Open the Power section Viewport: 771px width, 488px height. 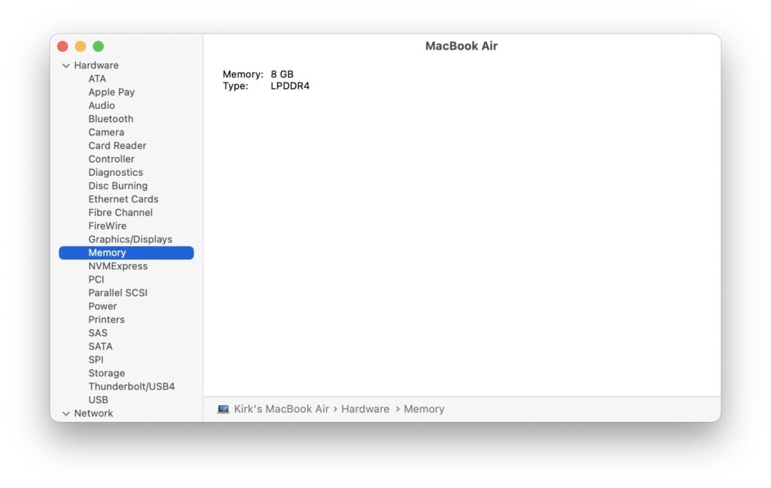[102, 306]
